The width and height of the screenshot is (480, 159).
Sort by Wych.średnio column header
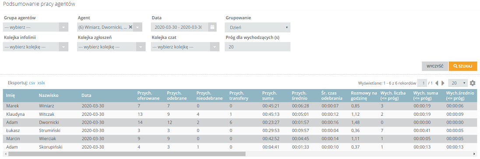[460, 96]
